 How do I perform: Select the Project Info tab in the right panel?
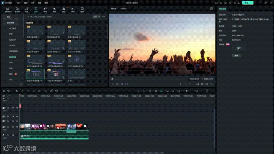[x=223, y=9]
